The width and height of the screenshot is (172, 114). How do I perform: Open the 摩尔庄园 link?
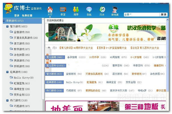click(x=161, y=91)
